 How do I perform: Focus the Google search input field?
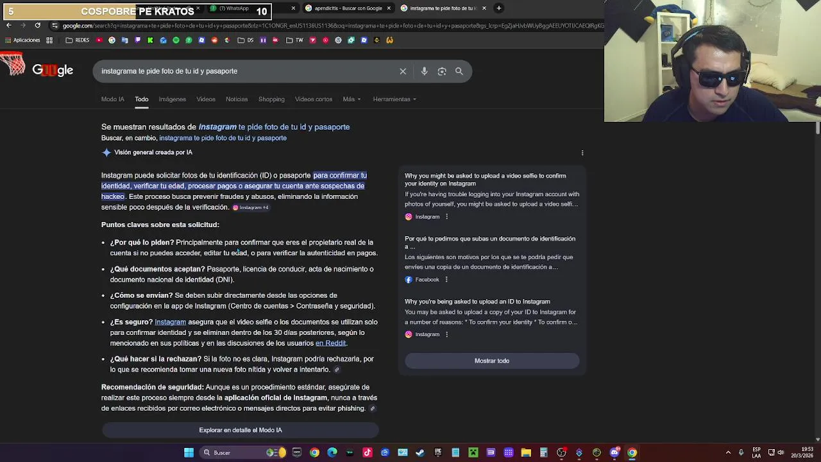point(247,71)
